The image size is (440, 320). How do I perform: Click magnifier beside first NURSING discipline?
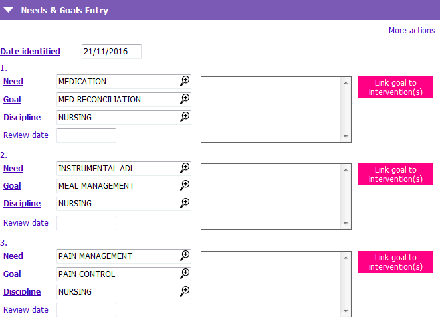pyautogui.click(x=185, y=117)
